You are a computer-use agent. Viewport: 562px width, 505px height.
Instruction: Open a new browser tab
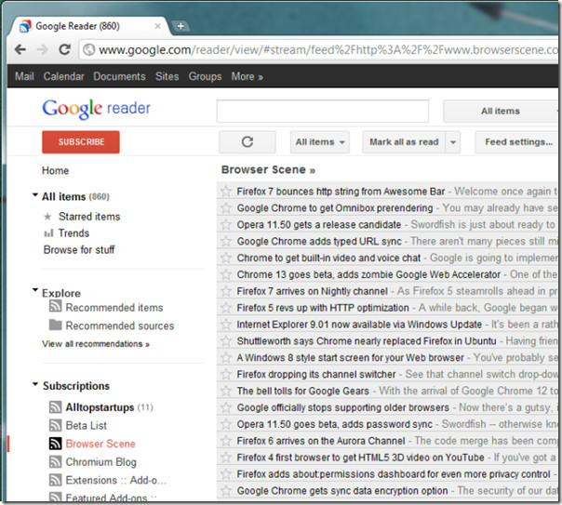pos(181,26)
